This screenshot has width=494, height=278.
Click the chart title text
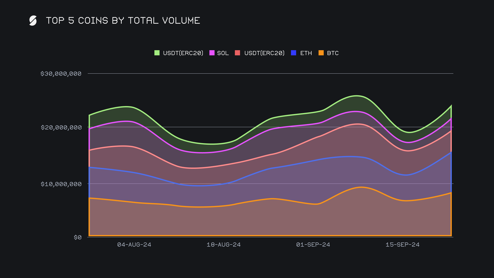123,21
